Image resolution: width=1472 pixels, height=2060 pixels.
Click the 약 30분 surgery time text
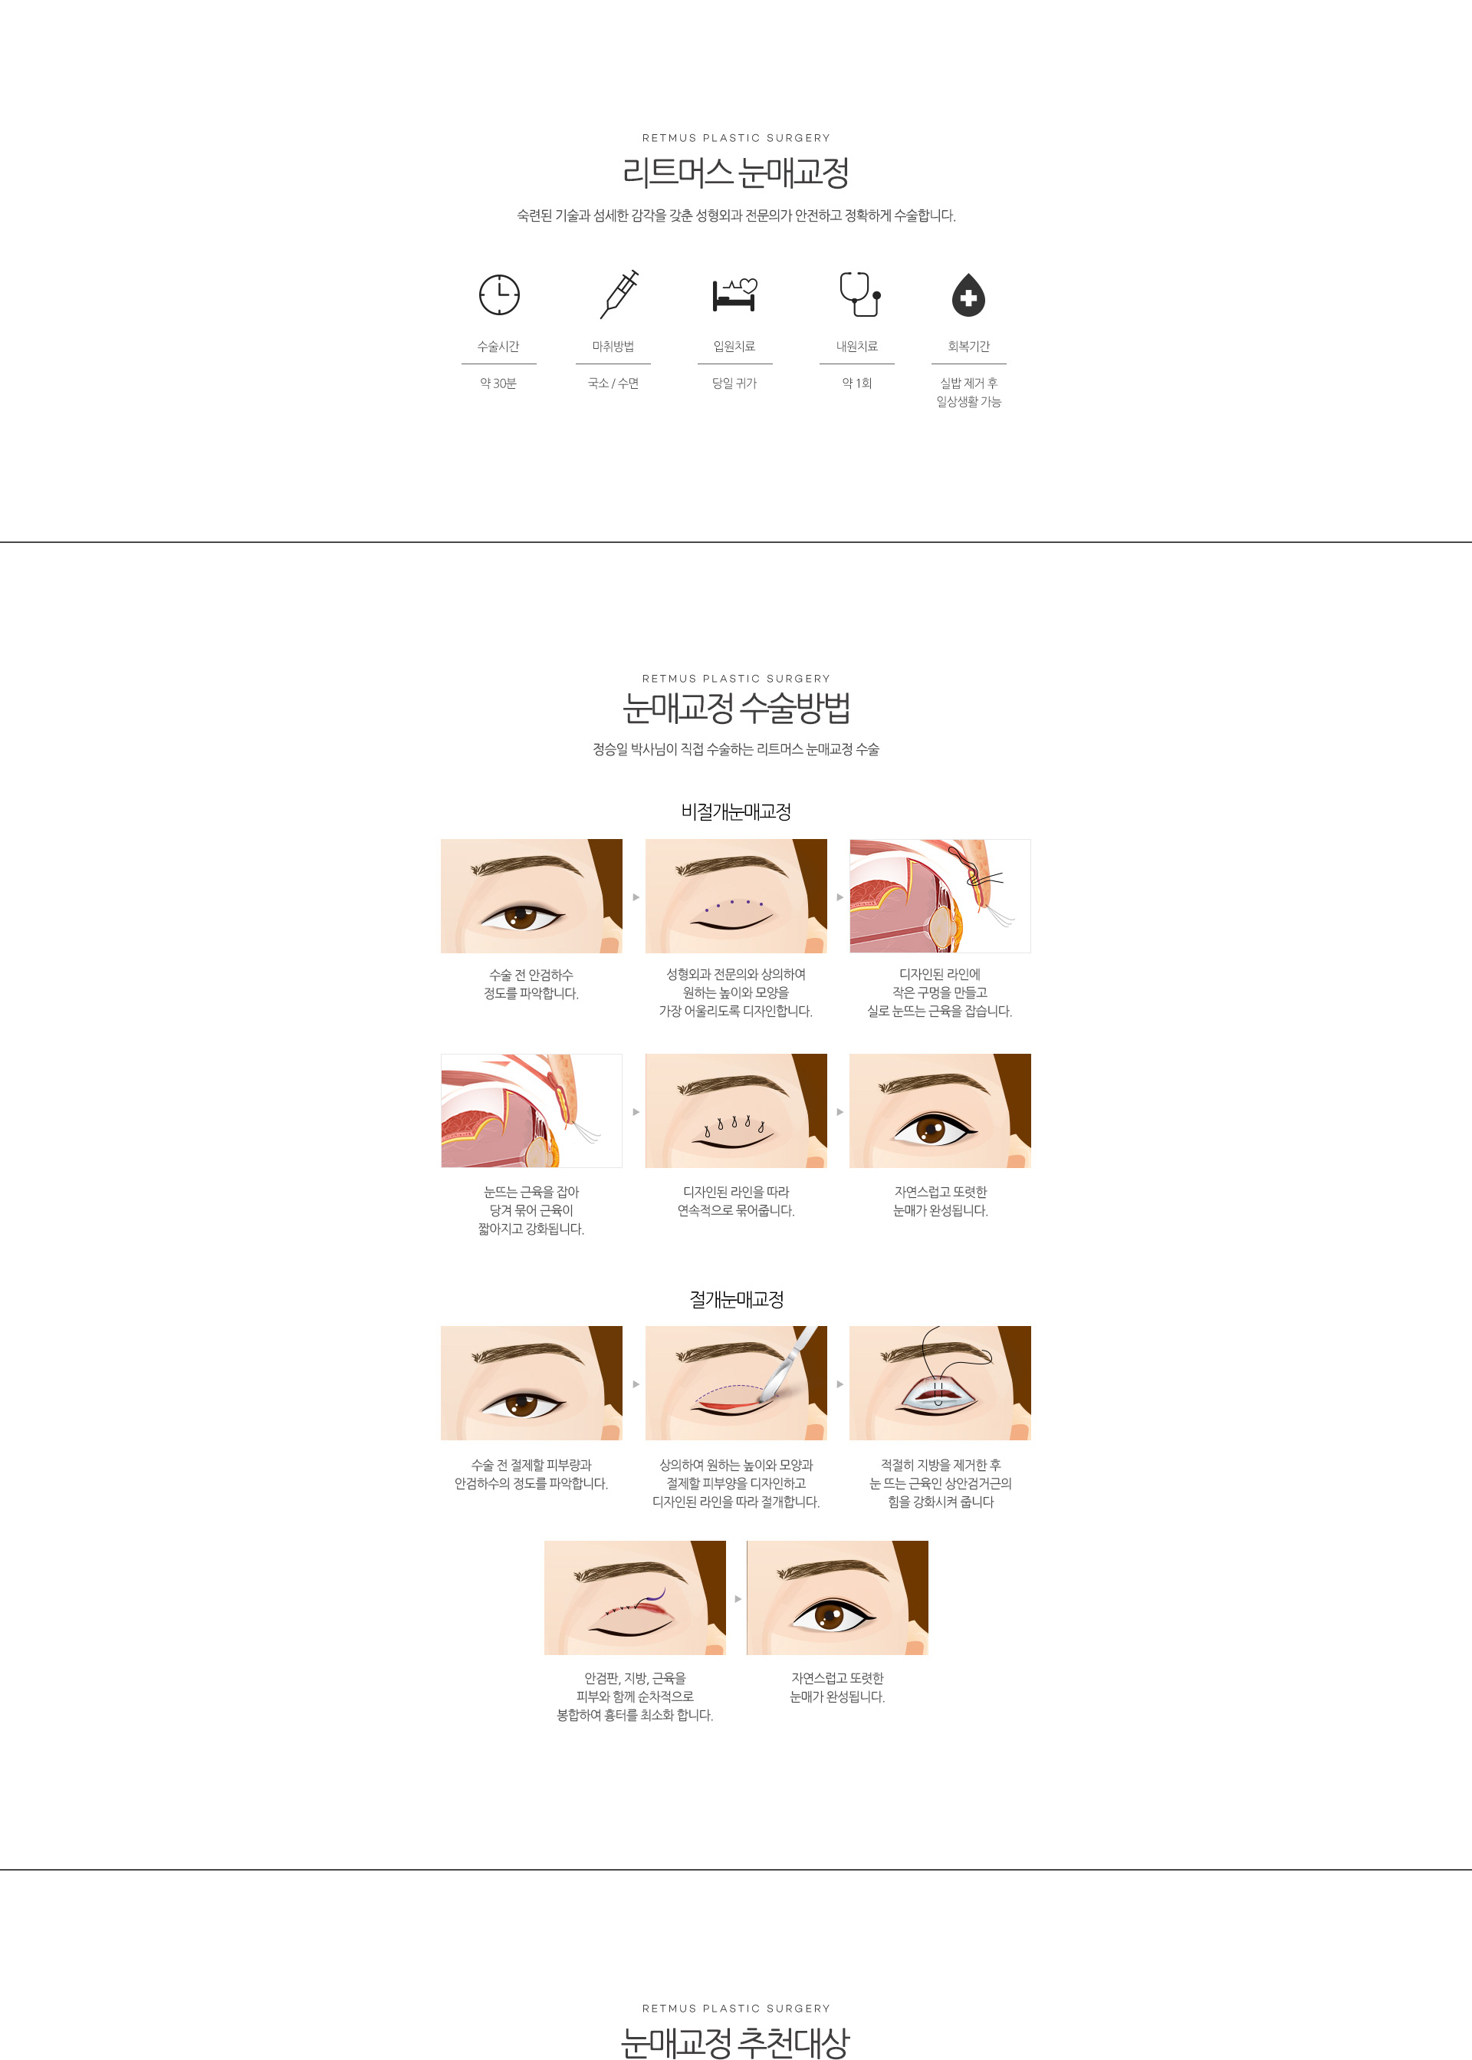coord(498,383)
